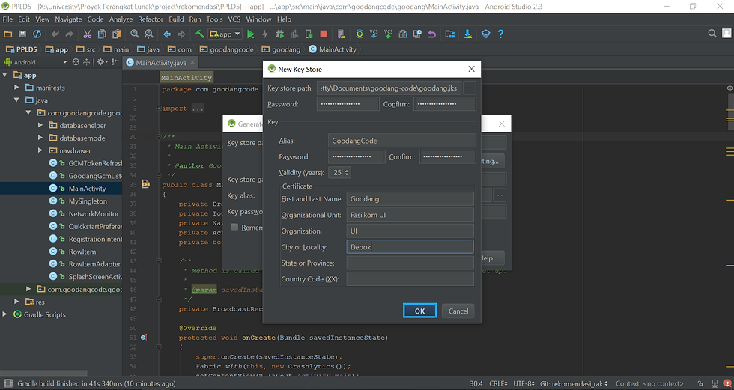The width and height of the screenshot is (734, 390).
Task: Toggle the Remember passwords checkbox
Action: [x=234, y=228]
